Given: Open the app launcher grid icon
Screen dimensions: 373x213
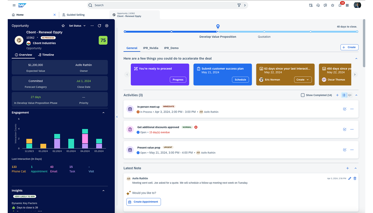Looking at the screenshot, I should click(347, 5).
